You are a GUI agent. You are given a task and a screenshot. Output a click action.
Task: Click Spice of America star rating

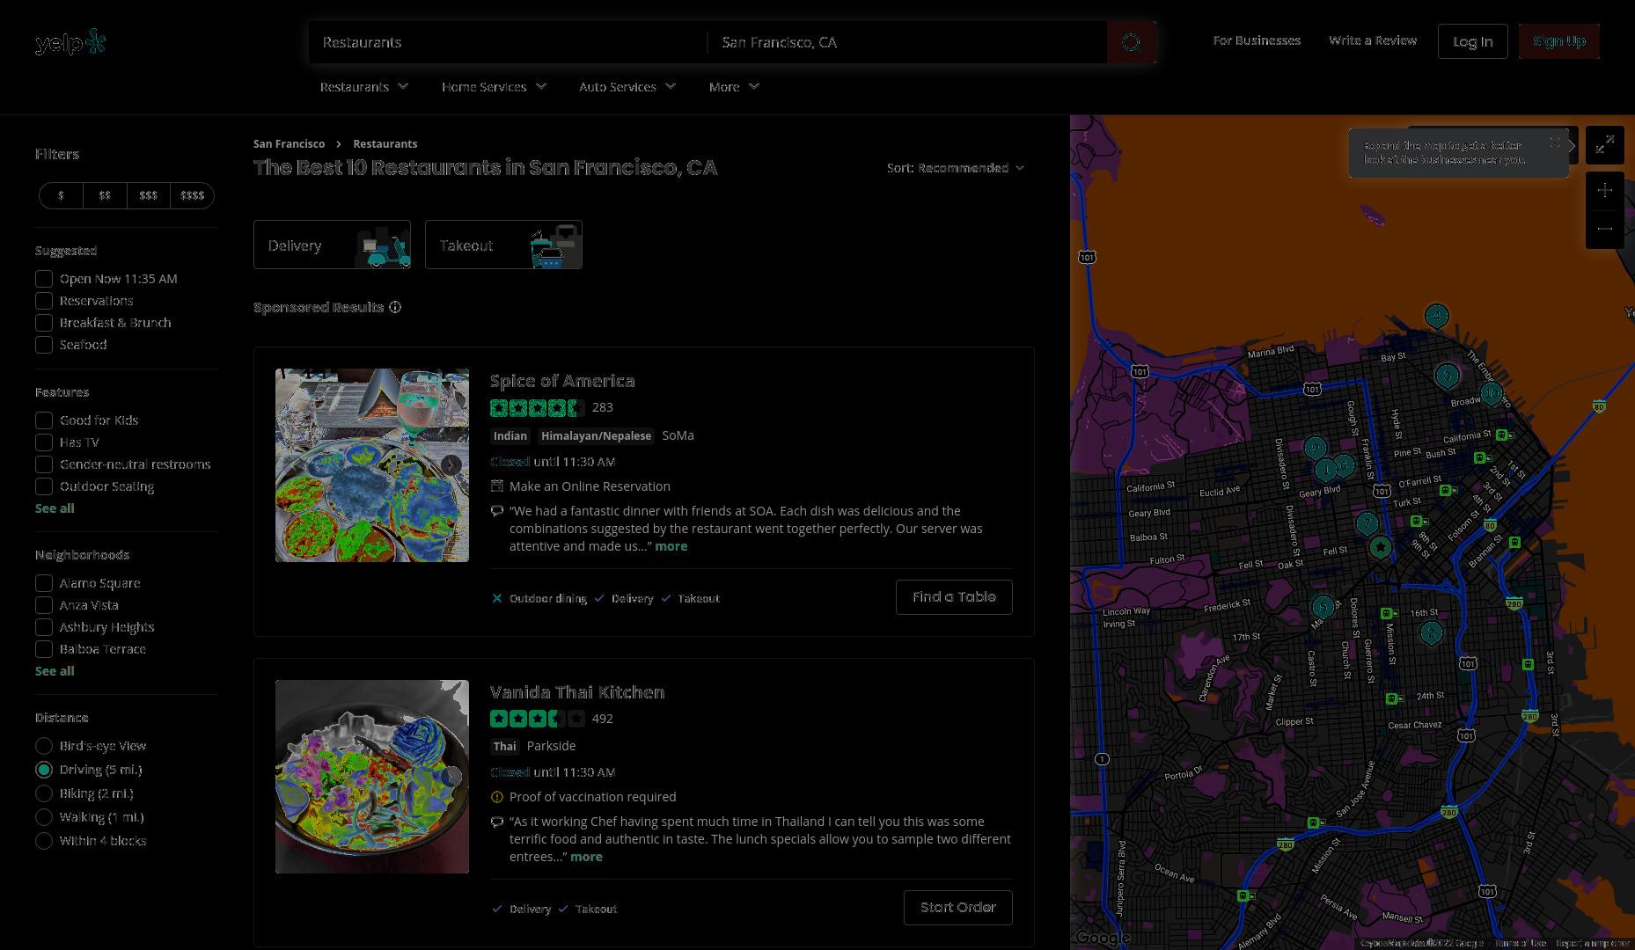[x=537, y=407]
